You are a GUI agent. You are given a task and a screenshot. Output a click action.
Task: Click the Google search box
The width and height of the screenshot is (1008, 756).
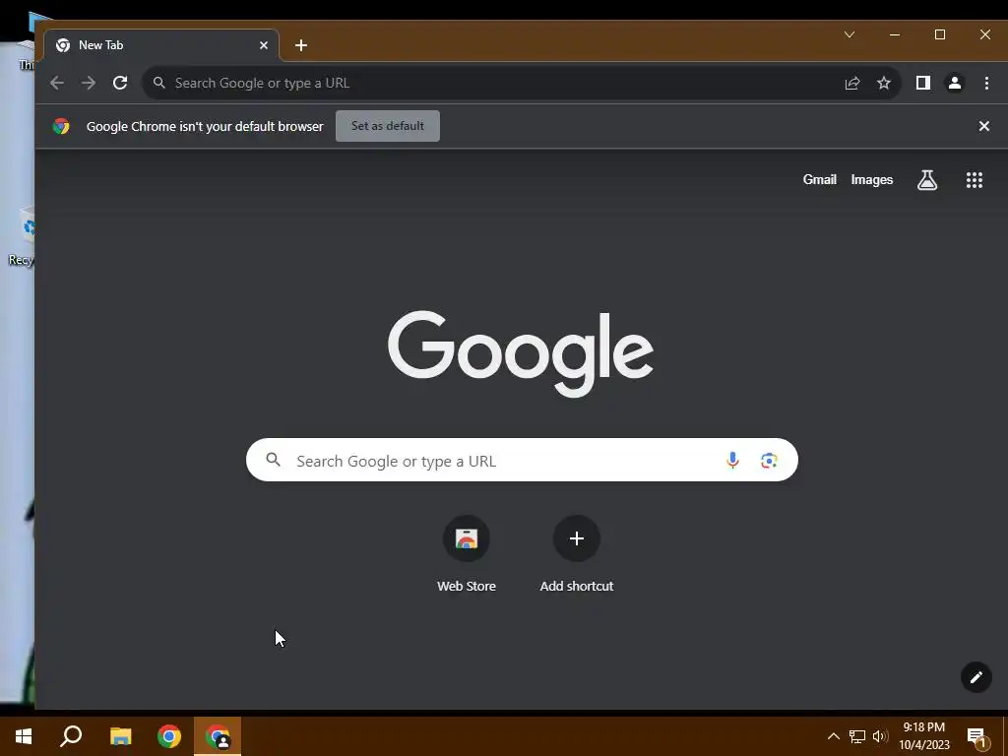pyautogui.click(x=522, y=461)
